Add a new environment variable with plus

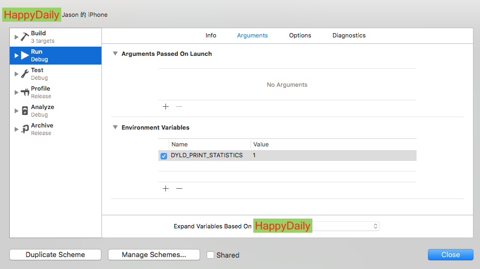pyautogui.click(x=166, y=189)
